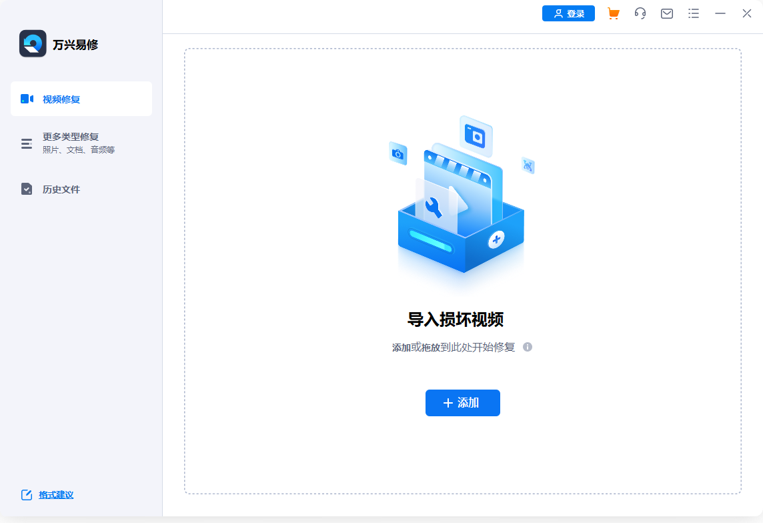Minimize the application window
This screenshot has width=763, height=523.
pyautogui.click(x=720, y=13)
